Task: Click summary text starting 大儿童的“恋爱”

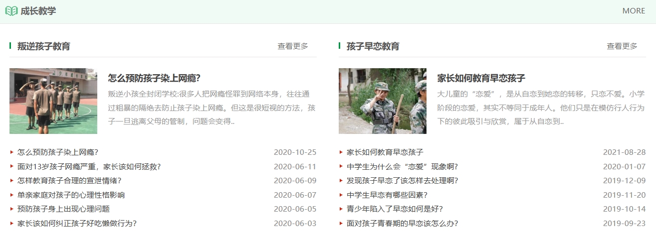Action: [541, 108]
